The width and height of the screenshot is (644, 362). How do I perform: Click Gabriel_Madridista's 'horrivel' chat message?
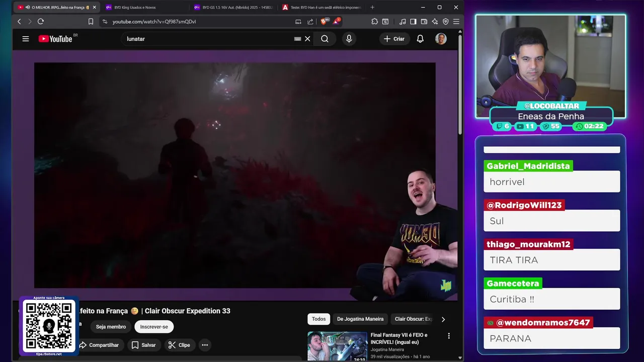pyautogui.click(x=551, y=182)
